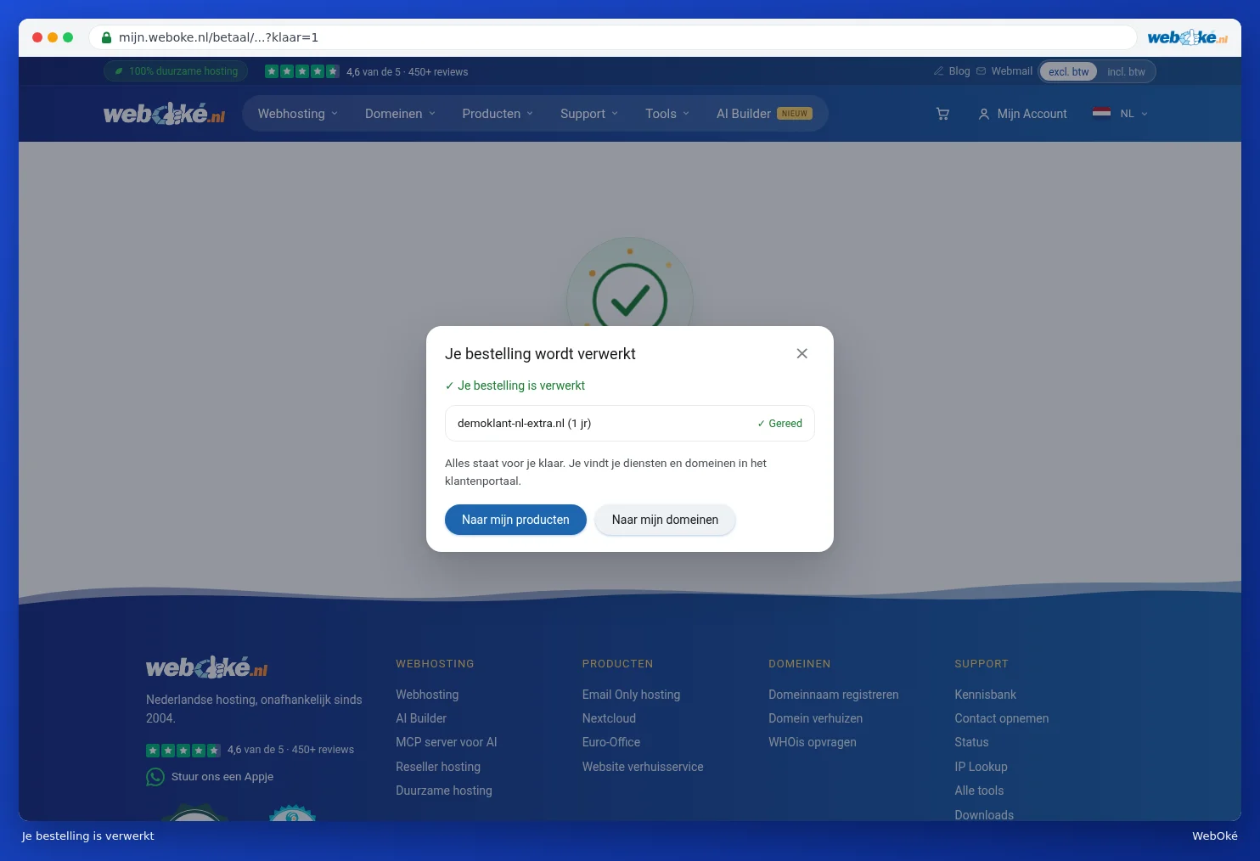Open the Webmail link
This screenshot has width=1260, height=861.
click(1011, 71)
